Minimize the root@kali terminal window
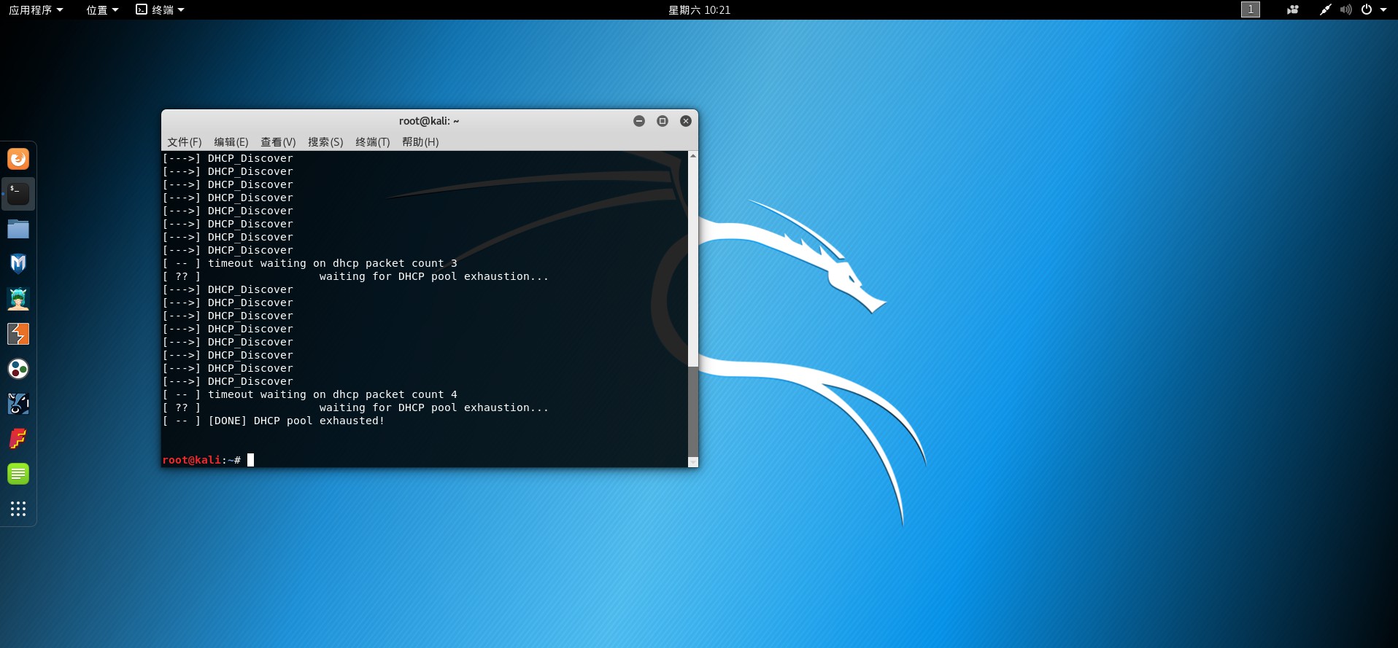Viewport: 1398px width, 648px height. click(x=639, y=121)
